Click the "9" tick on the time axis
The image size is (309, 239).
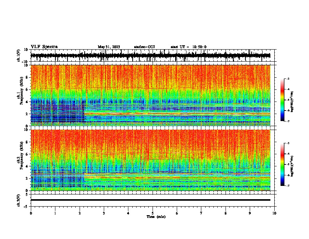tap(250, 213)
